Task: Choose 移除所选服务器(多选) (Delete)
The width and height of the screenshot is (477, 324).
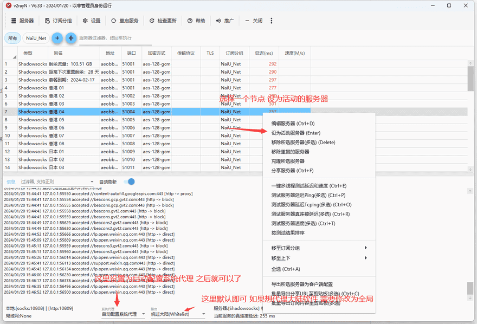Action: coord(319,142)
